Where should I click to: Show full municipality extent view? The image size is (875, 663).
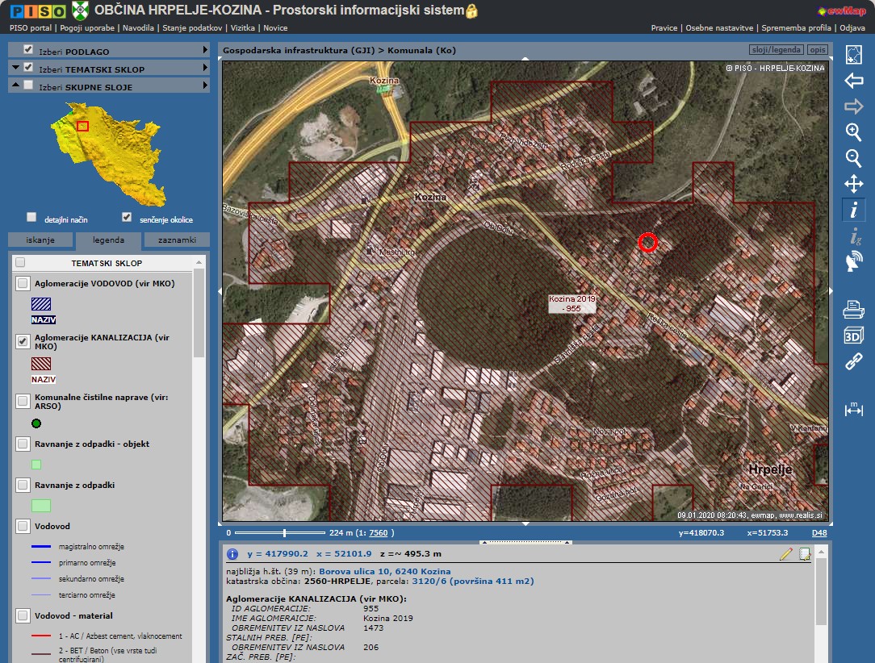click(853, 55)
